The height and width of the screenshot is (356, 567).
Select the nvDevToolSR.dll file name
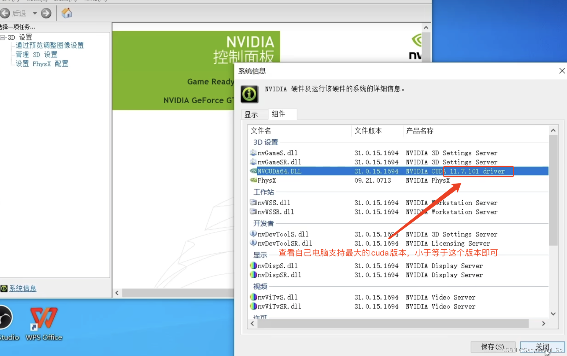click(x=285, y=243)
